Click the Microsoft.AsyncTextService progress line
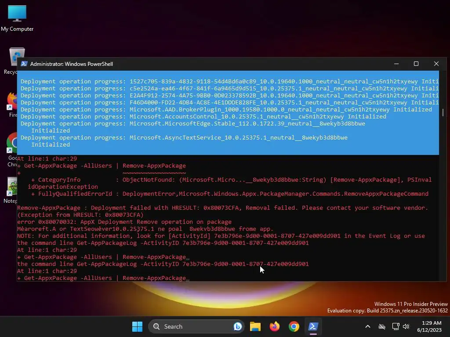The height and width of the screenshot is (337, 450). pos(184,141)
